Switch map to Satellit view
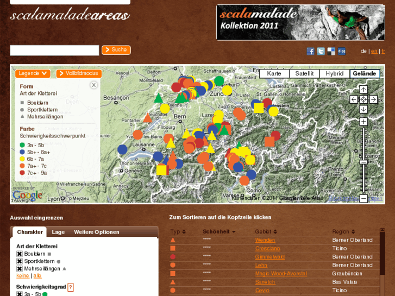 [304, 73]
